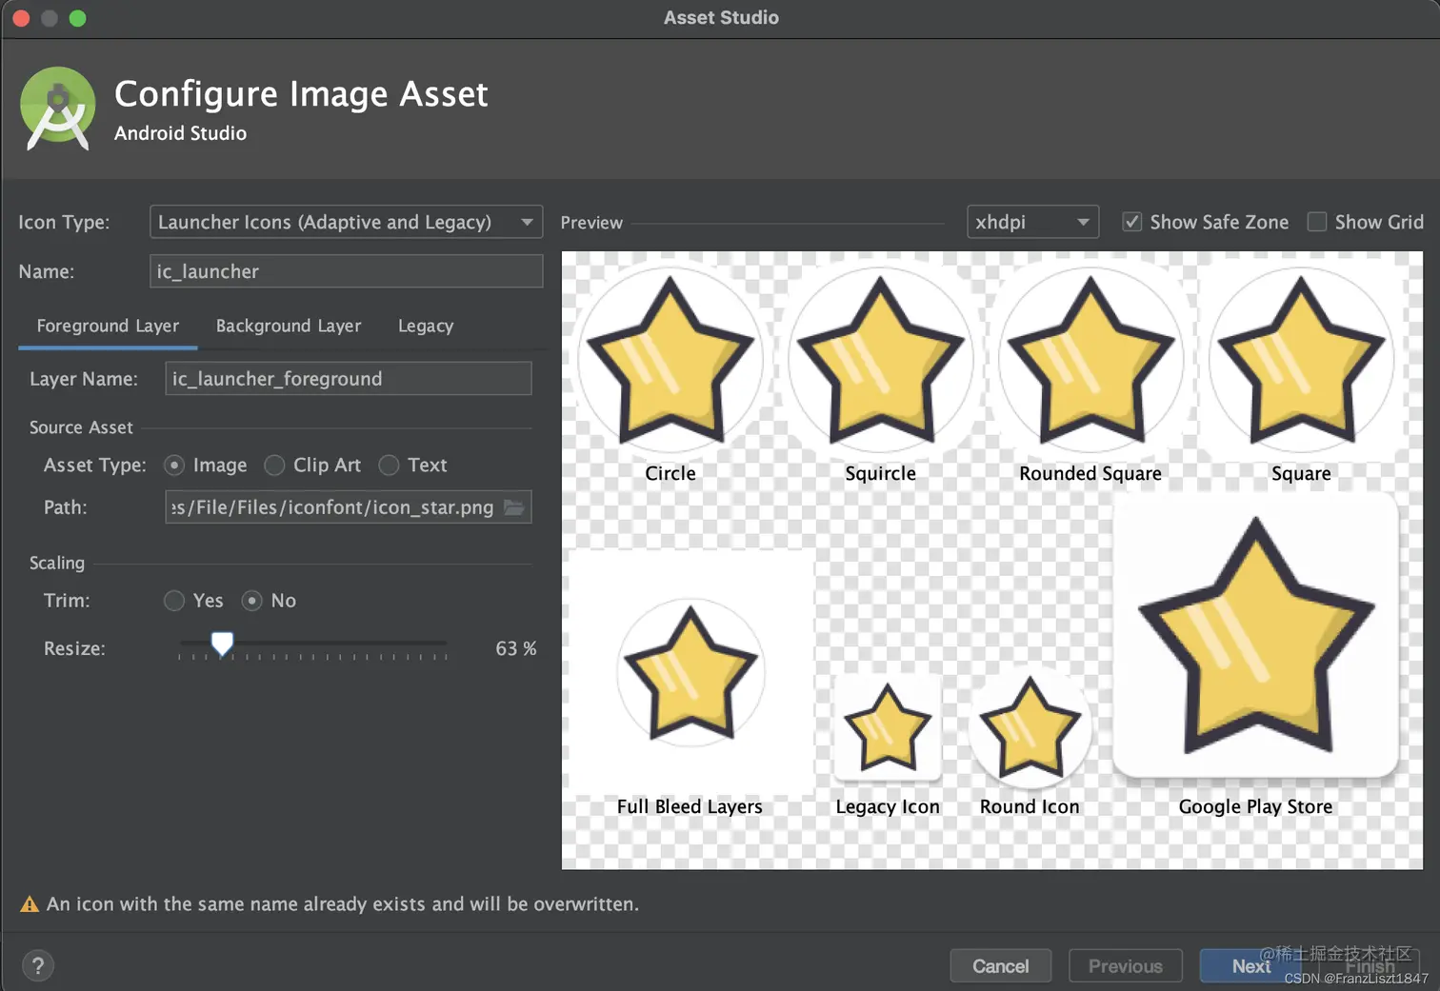Click the Previous button
1440x991 pixels.
pos(1126,966)
